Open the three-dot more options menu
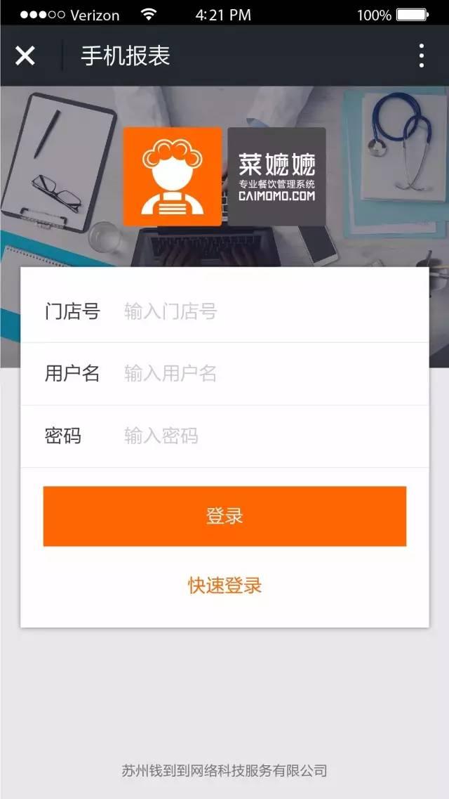The image size is (449, 799). click(x=421, y=56)
